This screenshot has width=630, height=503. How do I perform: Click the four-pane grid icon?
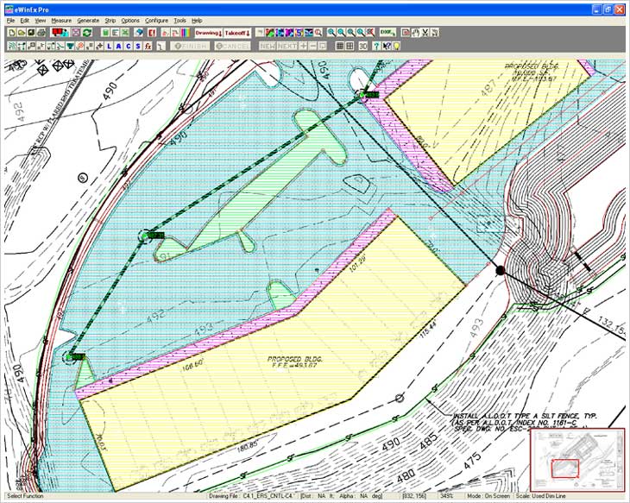(x=350, y=46)
